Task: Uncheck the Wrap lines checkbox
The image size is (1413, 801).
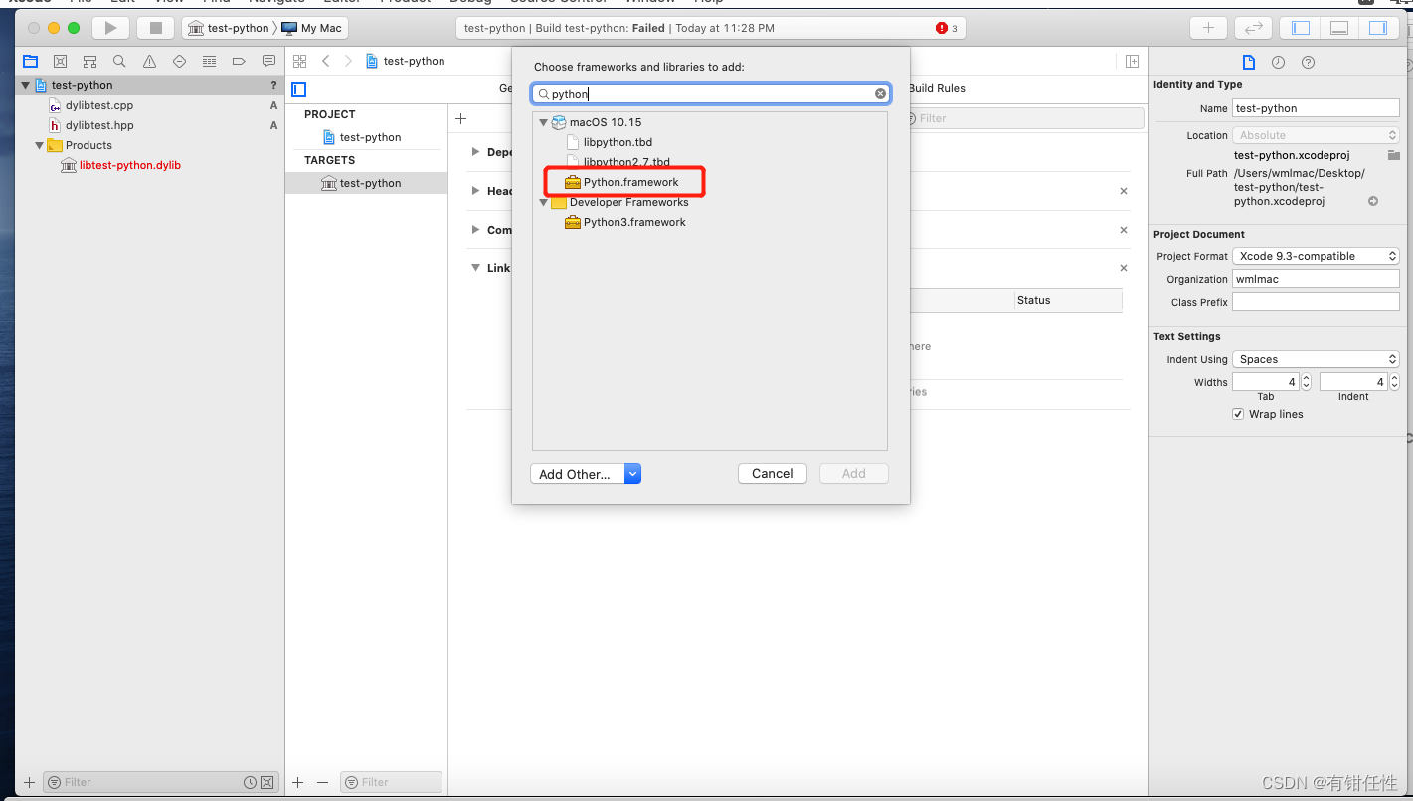Action: point(1238,414)
